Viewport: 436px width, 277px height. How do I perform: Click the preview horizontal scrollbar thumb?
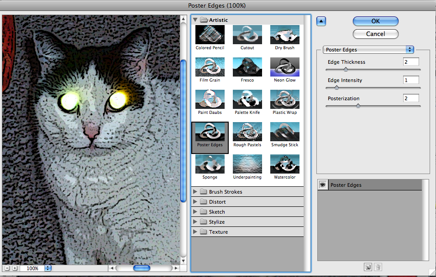click(x=142, y=268)
